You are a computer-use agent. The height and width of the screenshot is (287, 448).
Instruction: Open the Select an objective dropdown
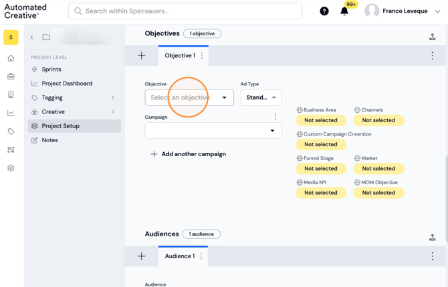(189, 97)
